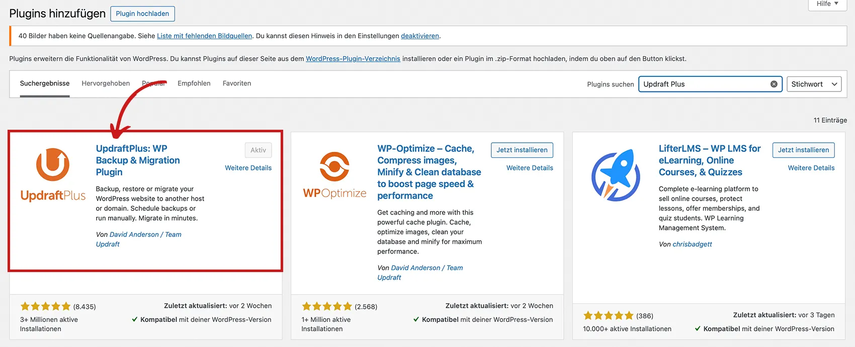Click the UpdraftPlus plugin logo icon

click(x=53, y=175)
